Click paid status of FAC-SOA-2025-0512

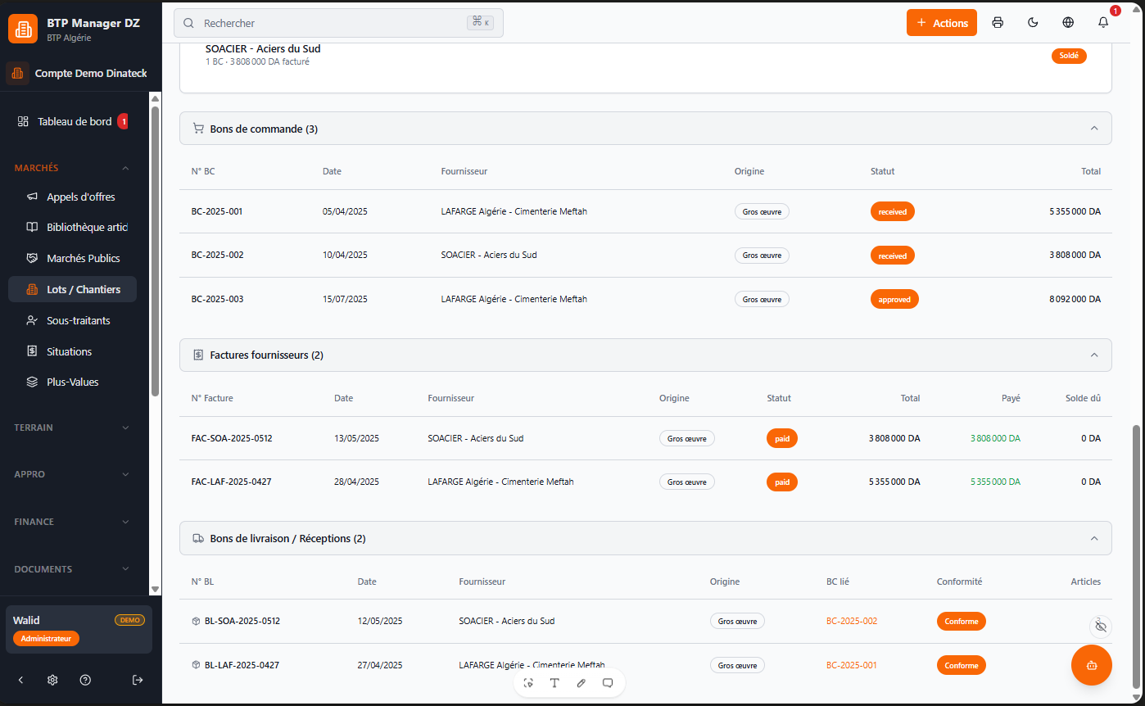[x=782, y=438]
